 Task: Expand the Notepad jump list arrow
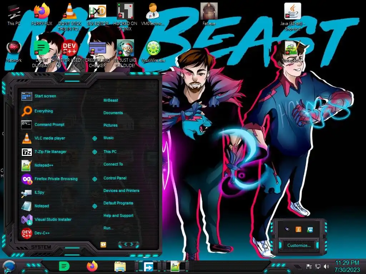94,206
